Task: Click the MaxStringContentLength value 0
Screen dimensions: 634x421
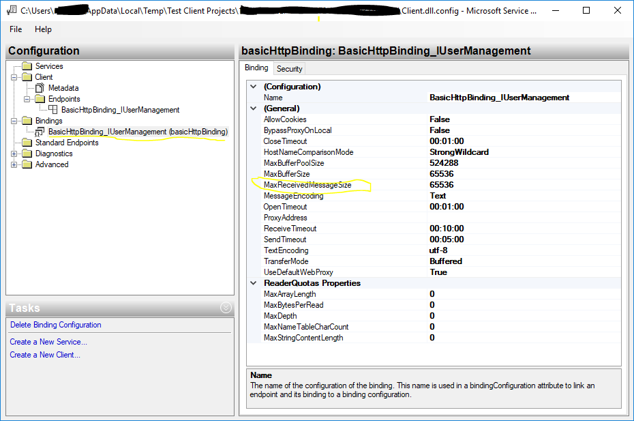Action: pos(524,338)
